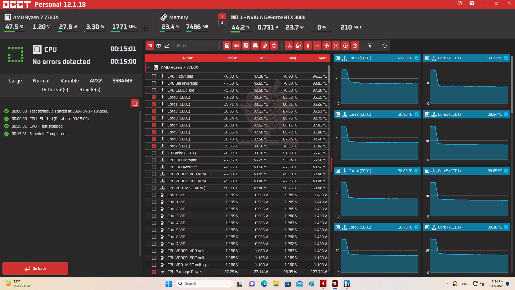Toggle the motherboard category filter icon

click(x=246, y=46)
